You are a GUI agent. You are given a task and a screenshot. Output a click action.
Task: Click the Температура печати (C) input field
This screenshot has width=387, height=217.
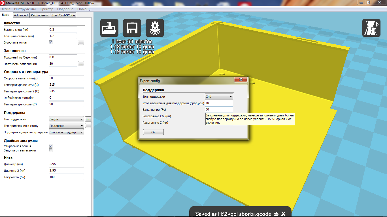point(67,85)
